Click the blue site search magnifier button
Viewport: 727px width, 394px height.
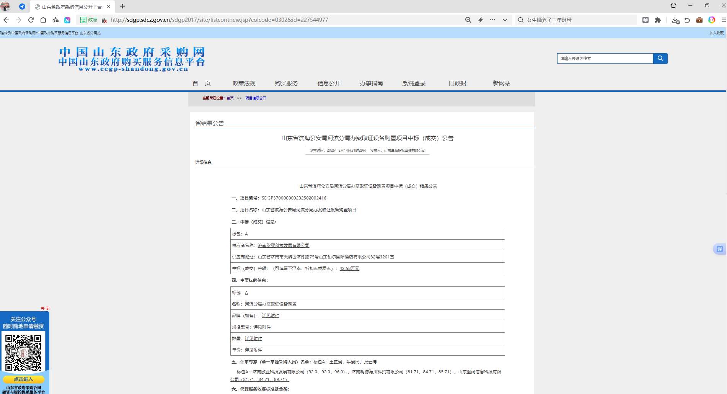tap(660, 59)
